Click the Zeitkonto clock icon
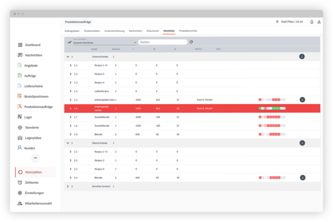 coord(20,183)
